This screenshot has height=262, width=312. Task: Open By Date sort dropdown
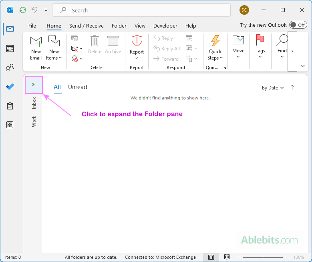[273, 88]
